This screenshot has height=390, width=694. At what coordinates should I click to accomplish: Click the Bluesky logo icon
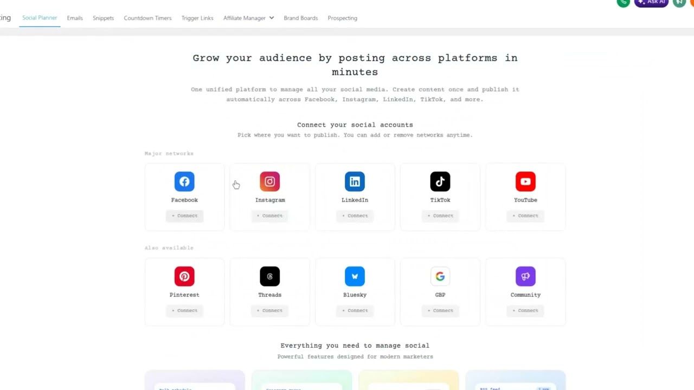pyautogui.click(x=355, y=276)
